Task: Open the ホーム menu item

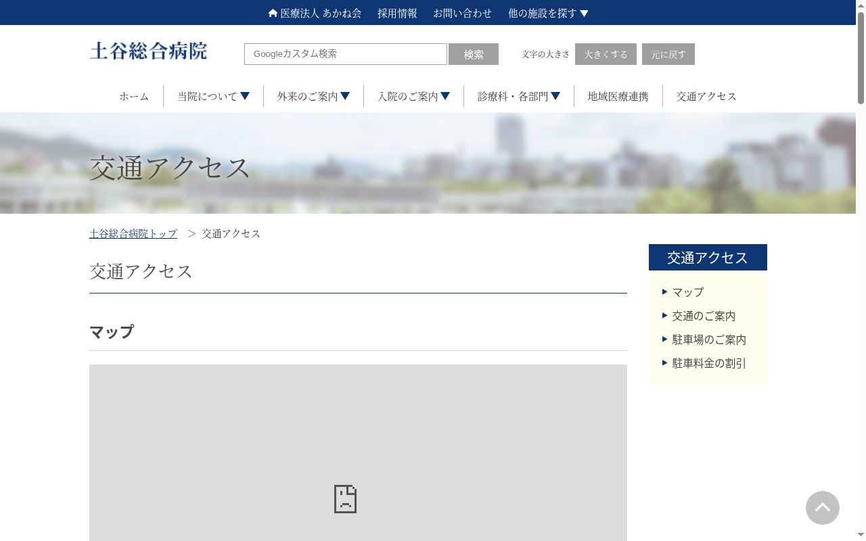Action: point(134,96)
